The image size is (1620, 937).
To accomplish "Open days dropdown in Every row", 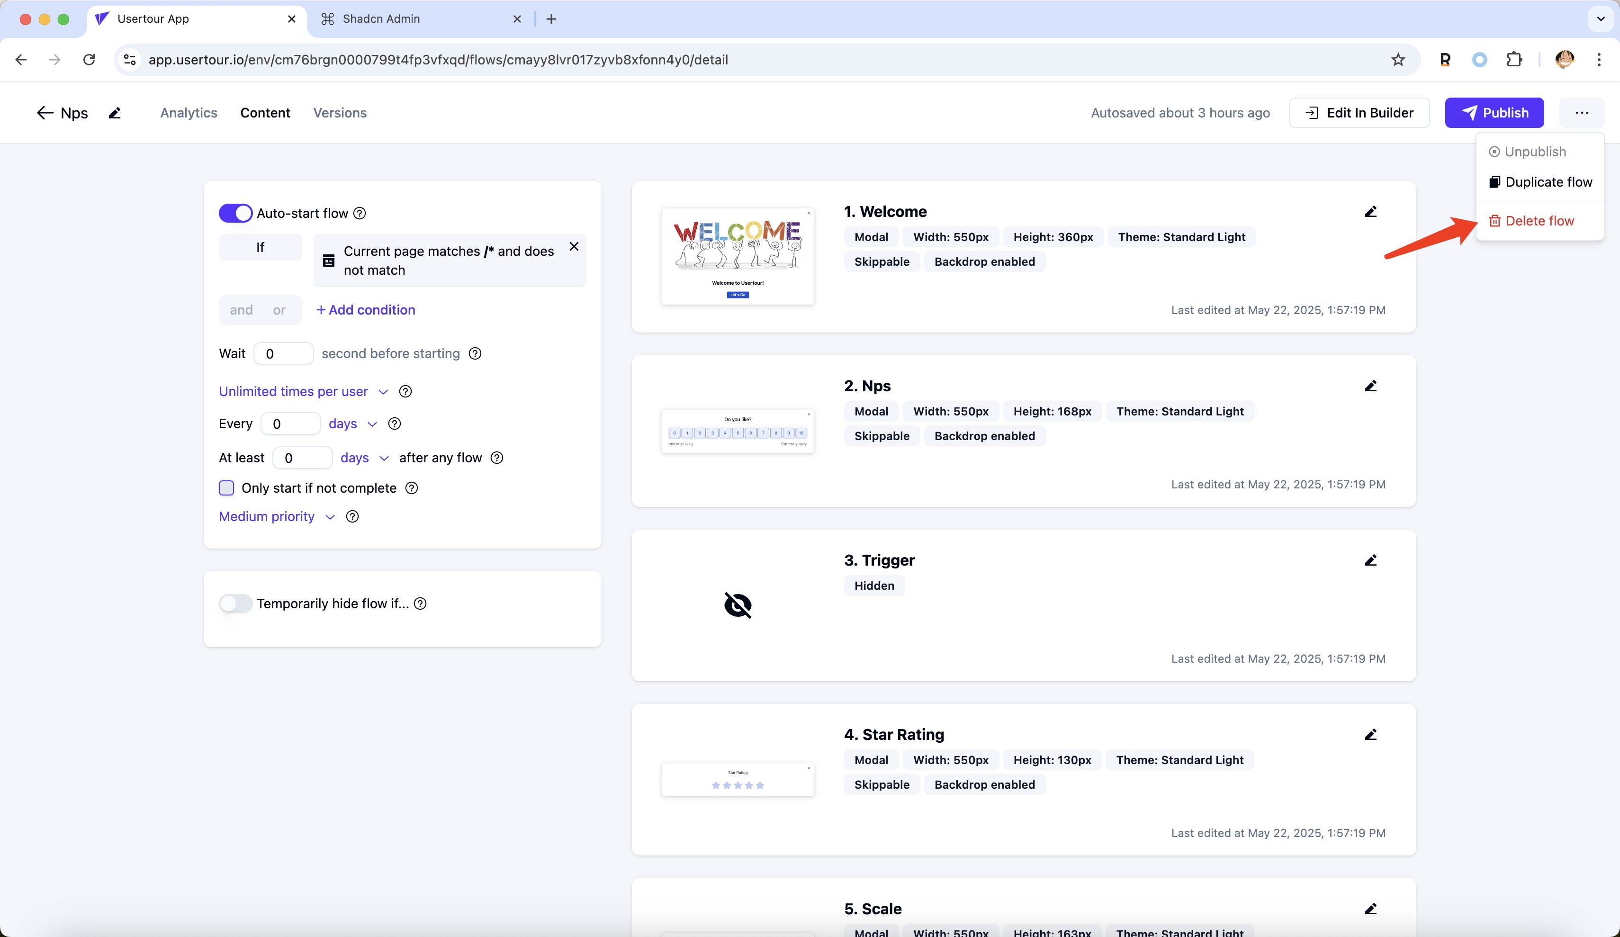I will [352, 423].
